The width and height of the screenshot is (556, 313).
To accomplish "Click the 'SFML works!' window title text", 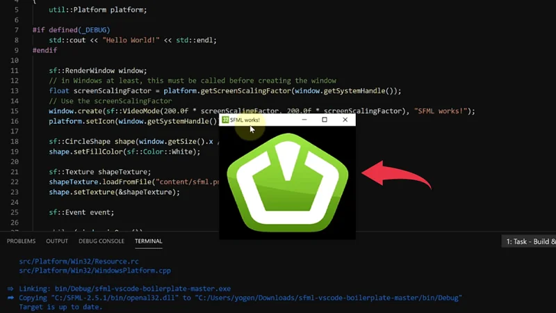I will (x=245, y=120).
